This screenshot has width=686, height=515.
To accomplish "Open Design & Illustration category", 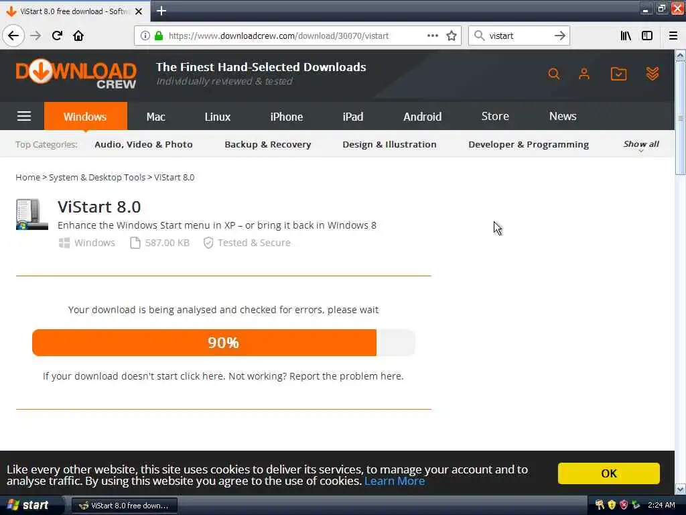I will coord(389,145).
